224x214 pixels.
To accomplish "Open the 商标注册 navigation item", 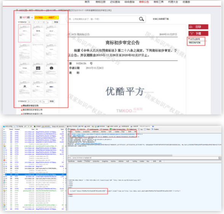I will (x=101, y=2).
